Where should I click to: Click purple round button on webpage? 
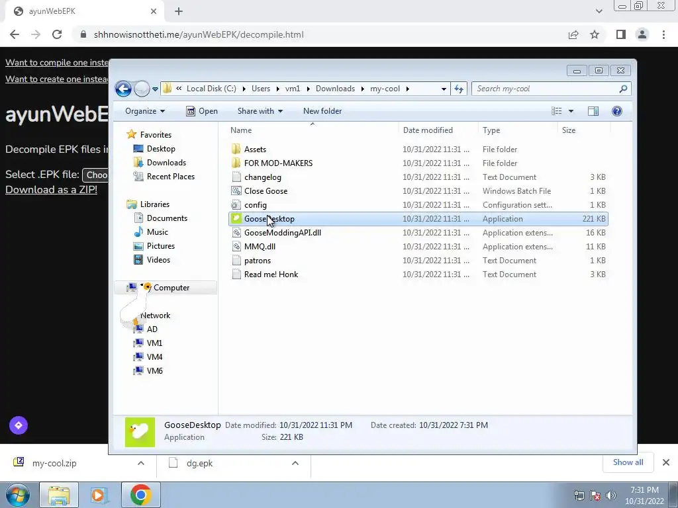click(18, 425)
